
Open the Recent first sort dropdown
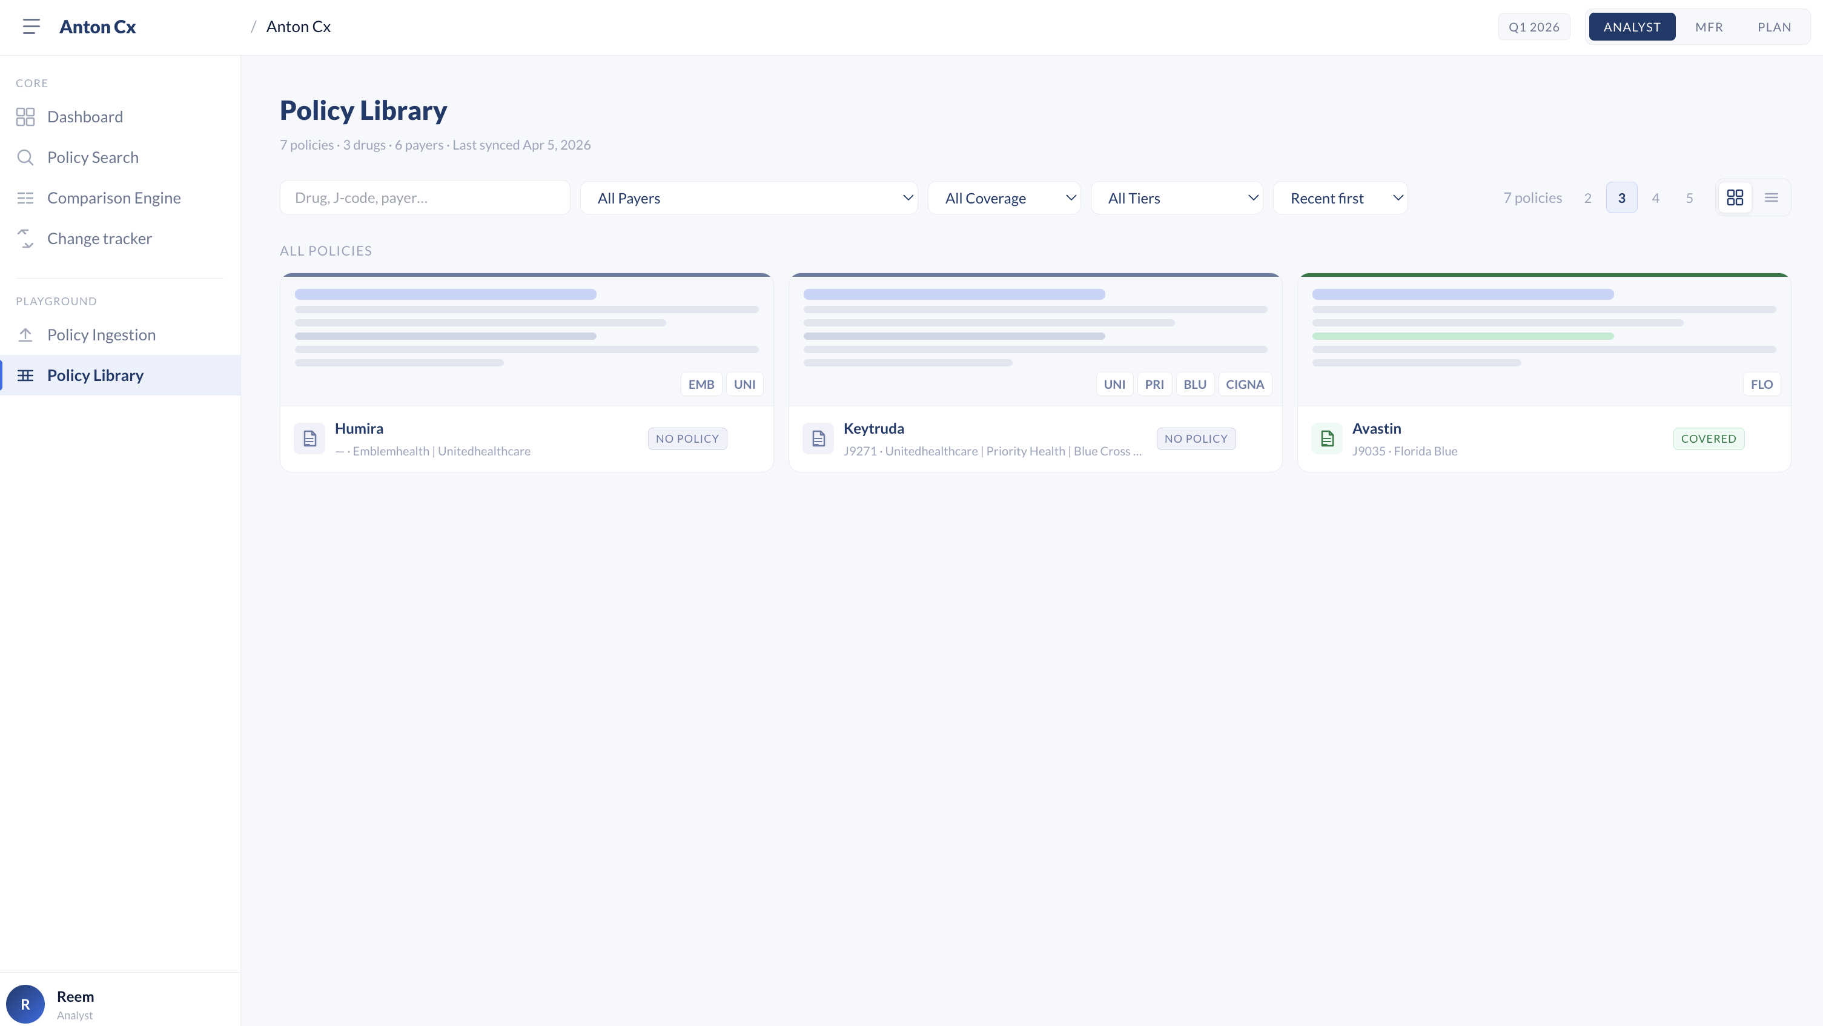(x=1340, y=198)
